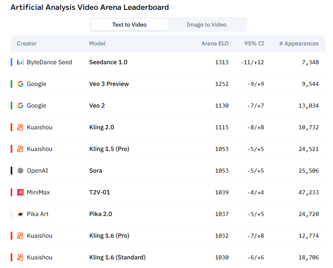This screenshot has width=333, height=268.
Task: Click the confidence interval -9/+9
Action: point(256,84)
